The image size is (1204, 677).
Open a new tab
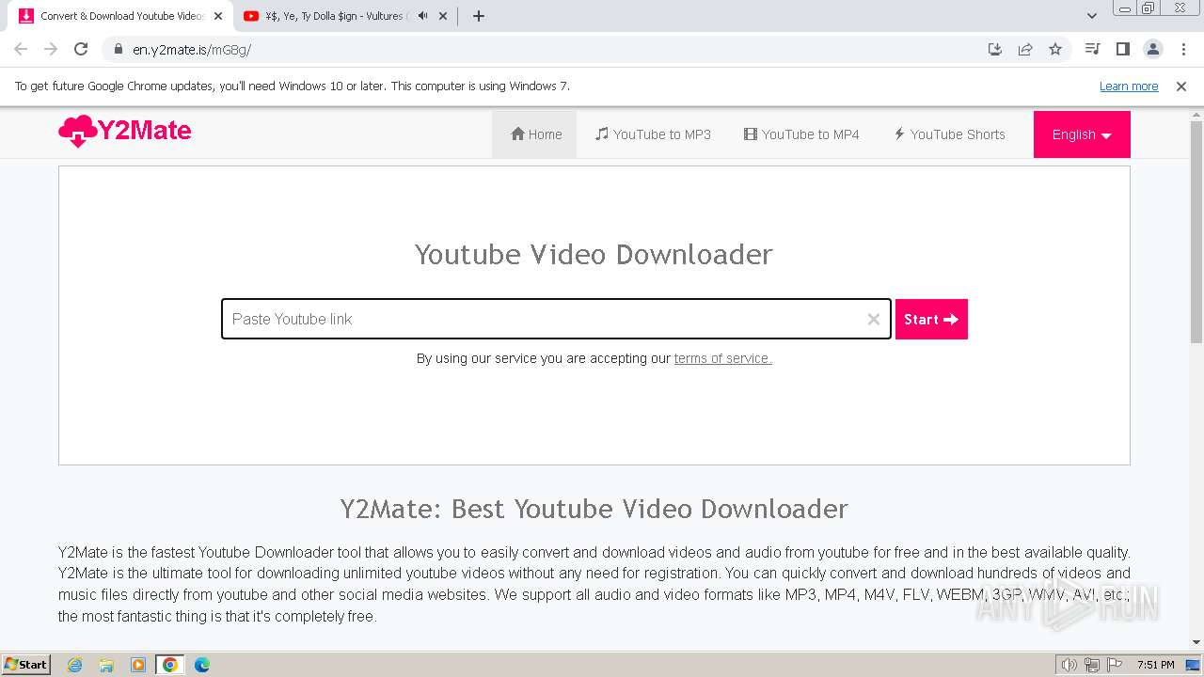pos(479,16)
